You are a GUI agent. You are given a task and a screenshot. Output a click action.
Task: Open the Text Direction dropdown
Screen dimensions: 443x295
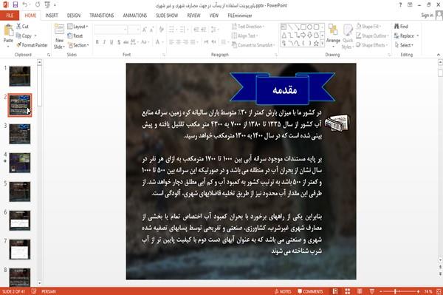[x=248, y=27]
